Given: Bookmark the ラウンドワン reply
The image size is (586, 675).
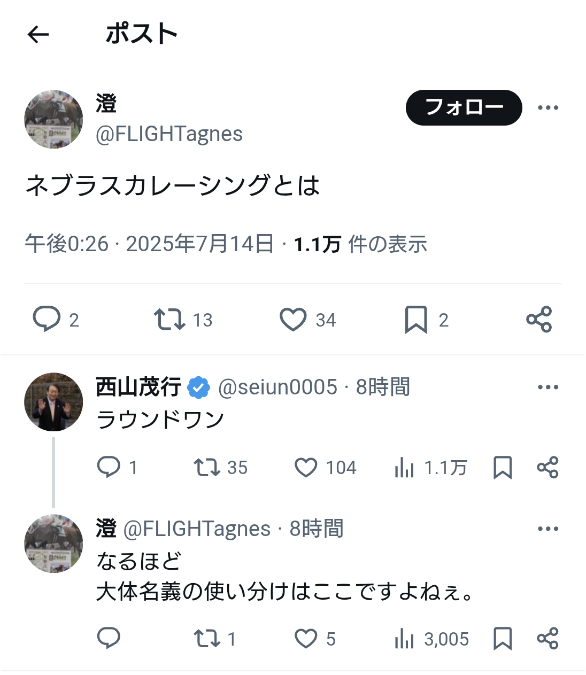Looking at the screenshot, I should [502, 467].
